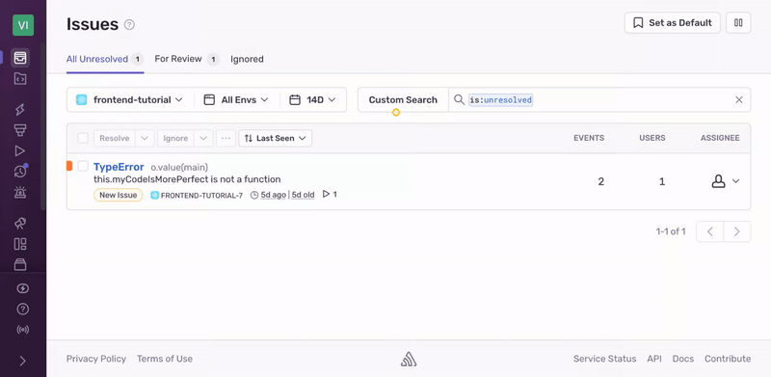Open the 14D date range dropdown
The height and width of the screenshot is (377, 771).
[x=313, y=100]
